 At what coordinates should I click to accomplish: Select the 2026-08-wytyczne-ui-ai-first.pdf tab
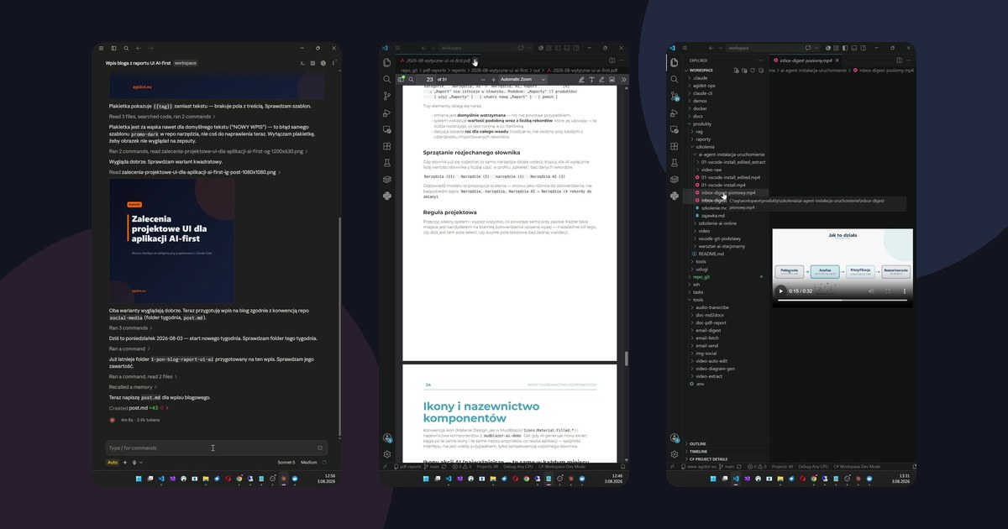433,60
